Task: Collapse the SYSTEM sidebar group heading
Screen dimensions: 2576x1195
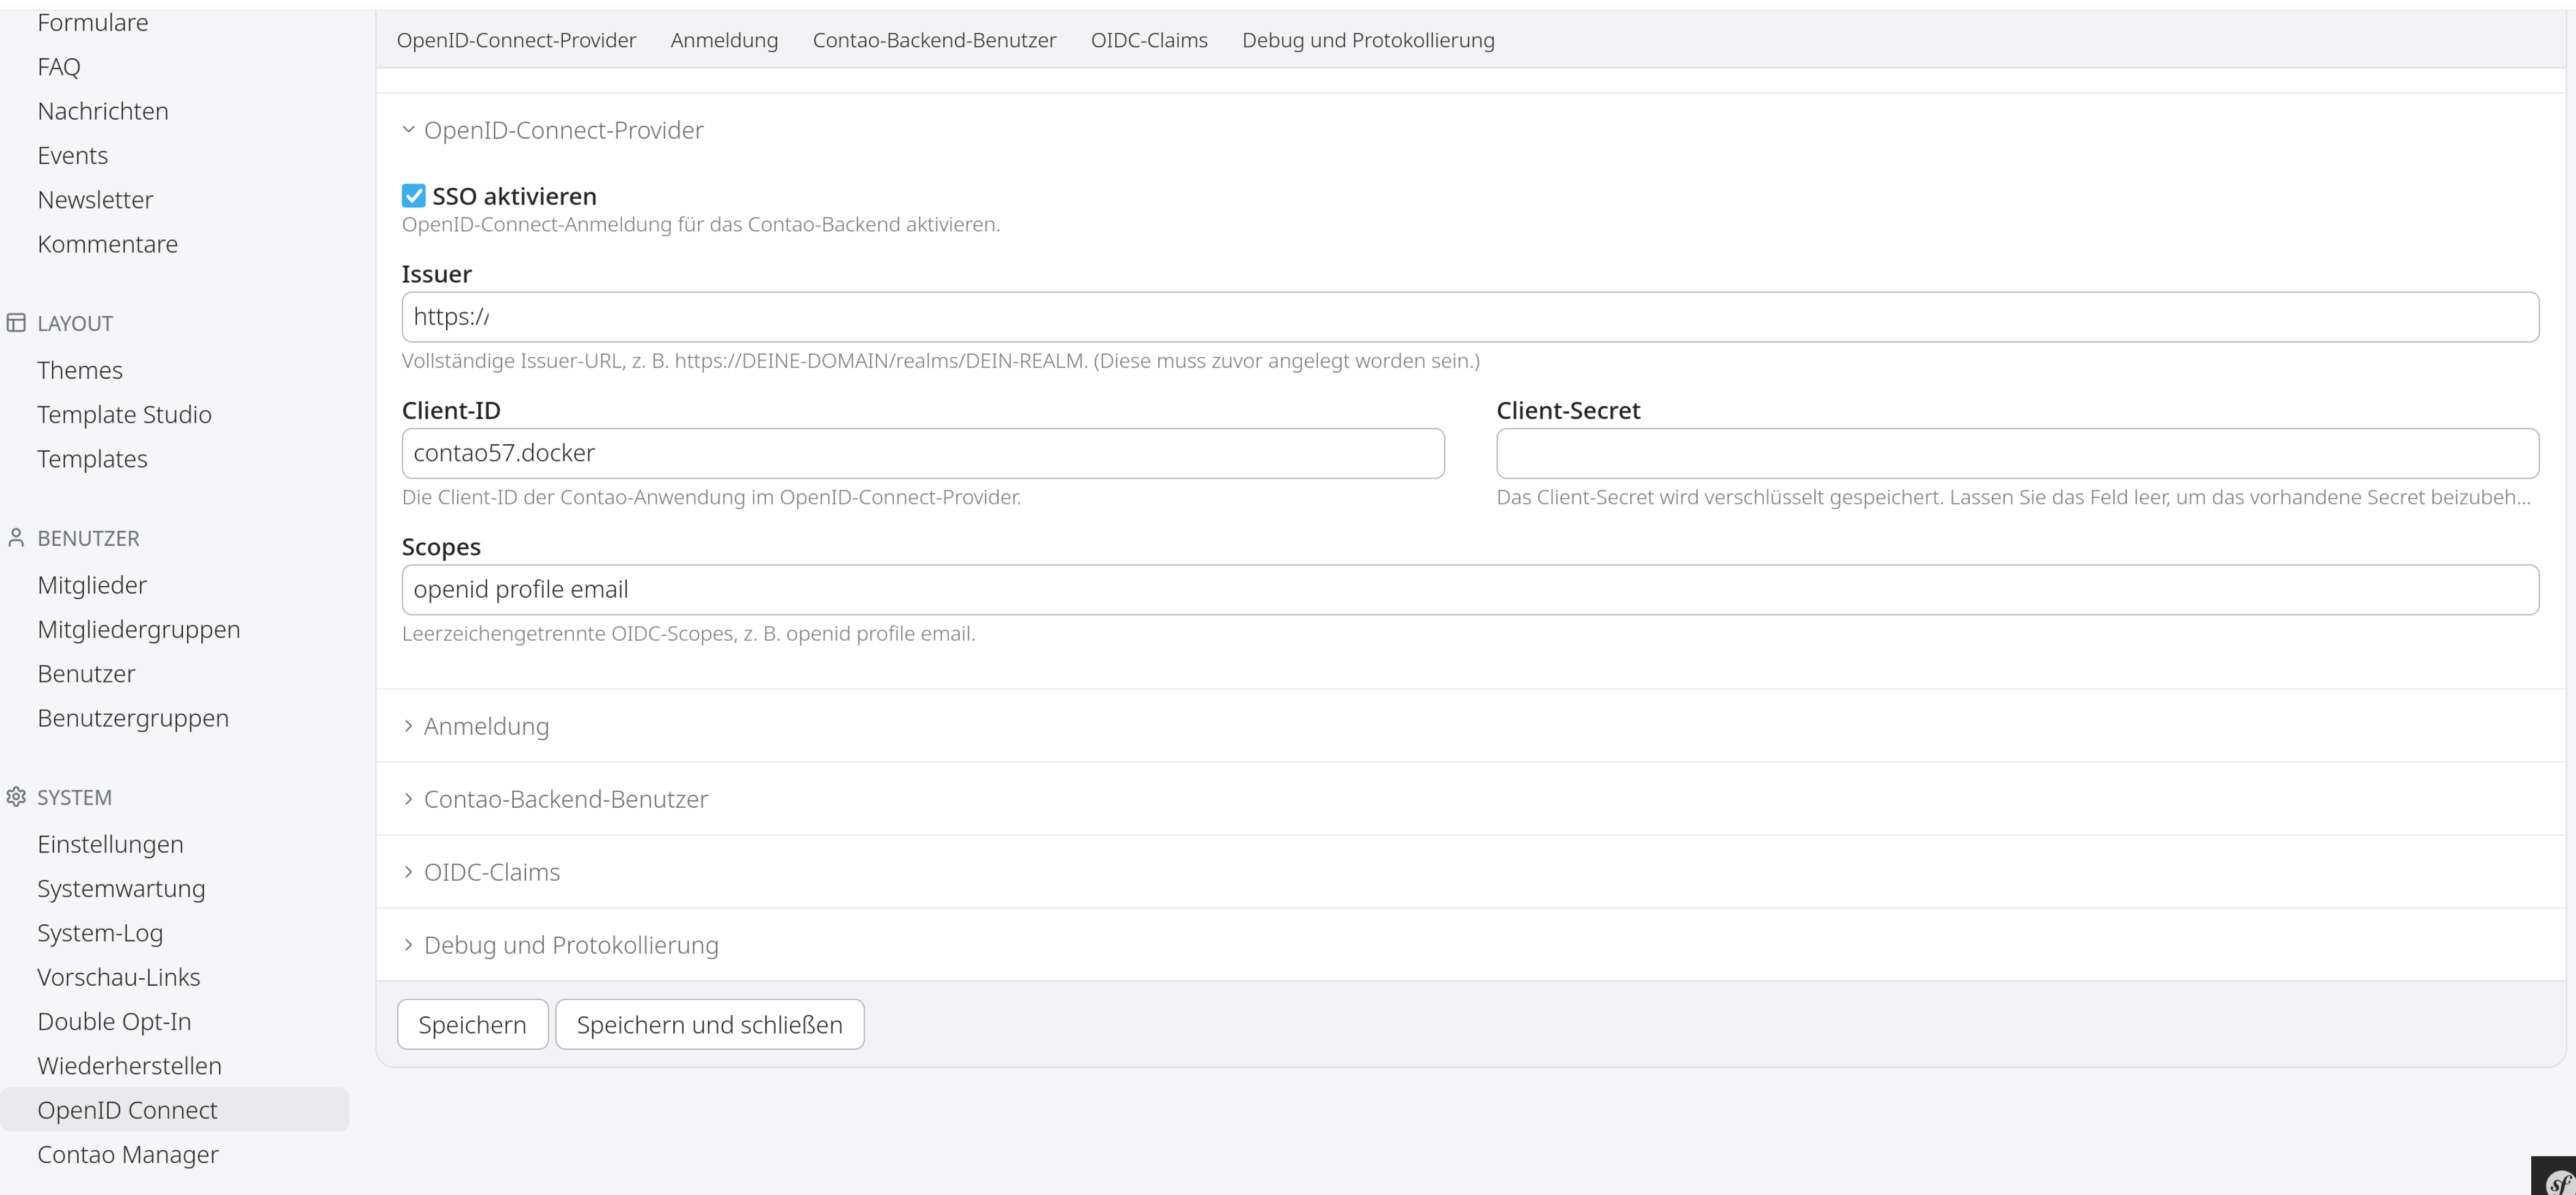Action: coord(74,797)
